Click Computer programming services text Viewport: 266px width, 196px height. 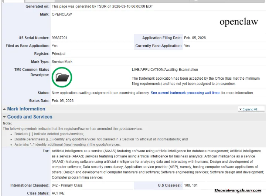point(77,177)
